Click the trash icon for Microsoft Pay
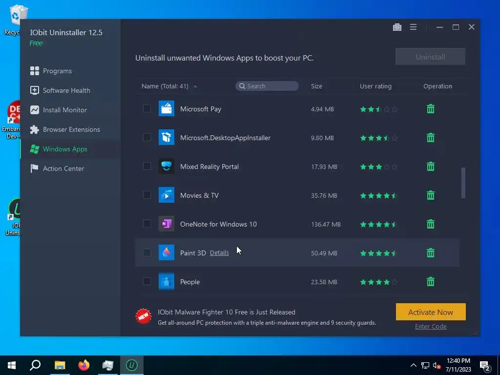This screenshot has height=375, width=500. click(431, 109)
